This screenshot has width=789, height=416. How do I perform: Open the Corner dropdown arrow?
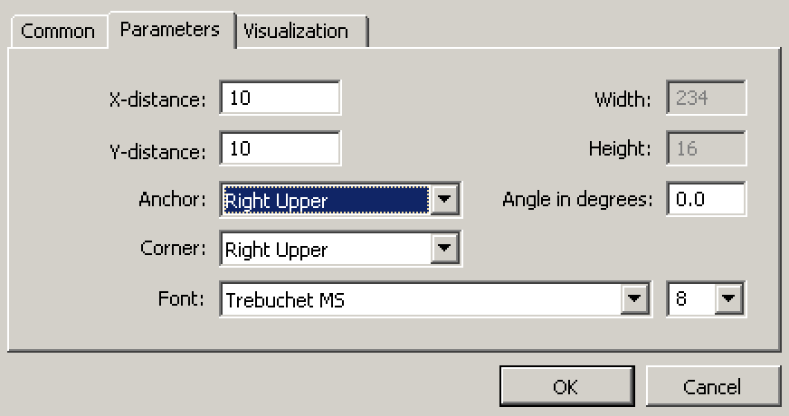pyautogui.click(x=444, y=249)
